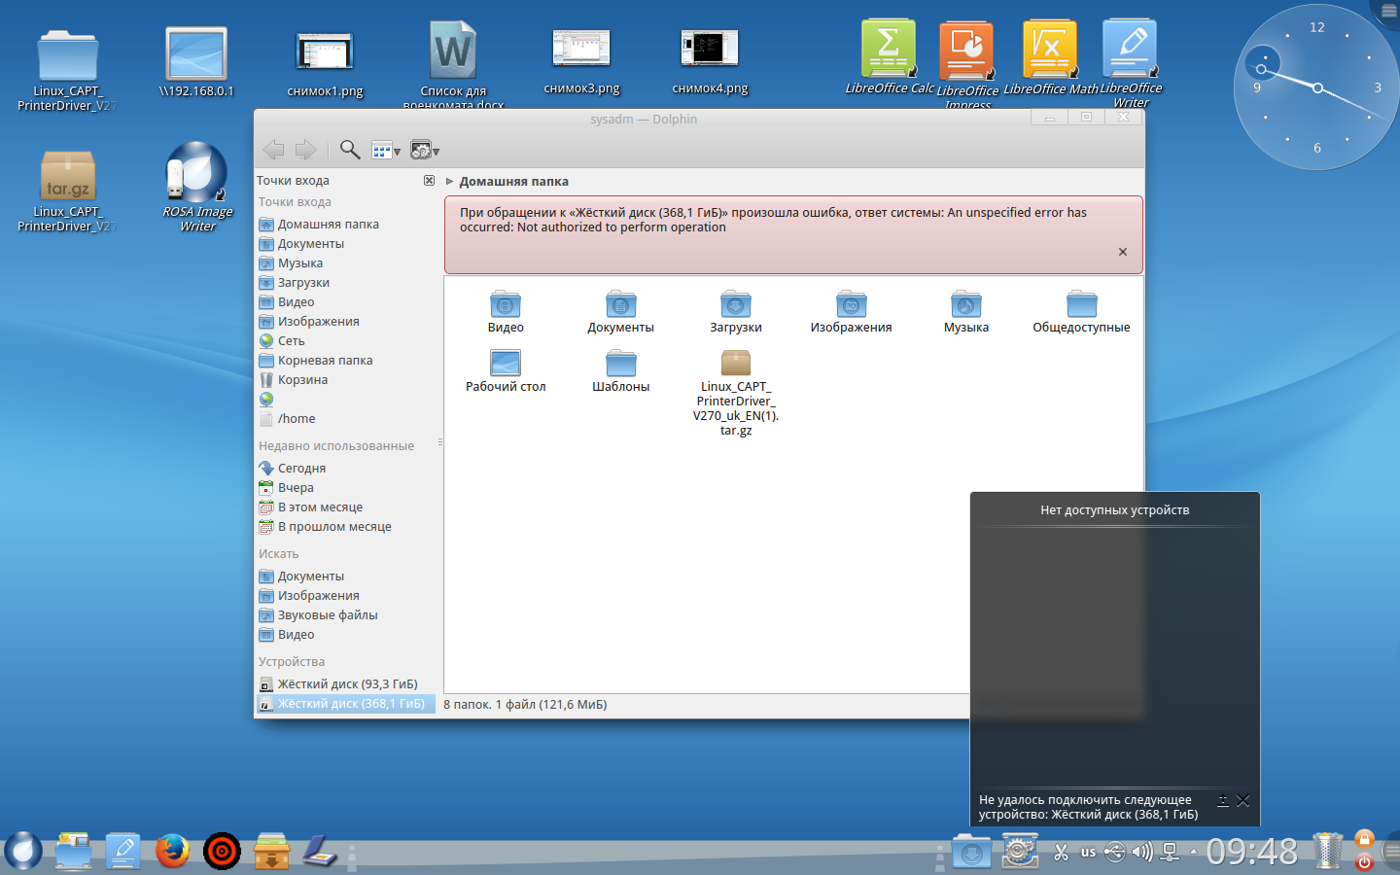Click the LibreOffice Writer desktop shortcut
Screen dimensions: 1400x875
tap(1131, 64)
